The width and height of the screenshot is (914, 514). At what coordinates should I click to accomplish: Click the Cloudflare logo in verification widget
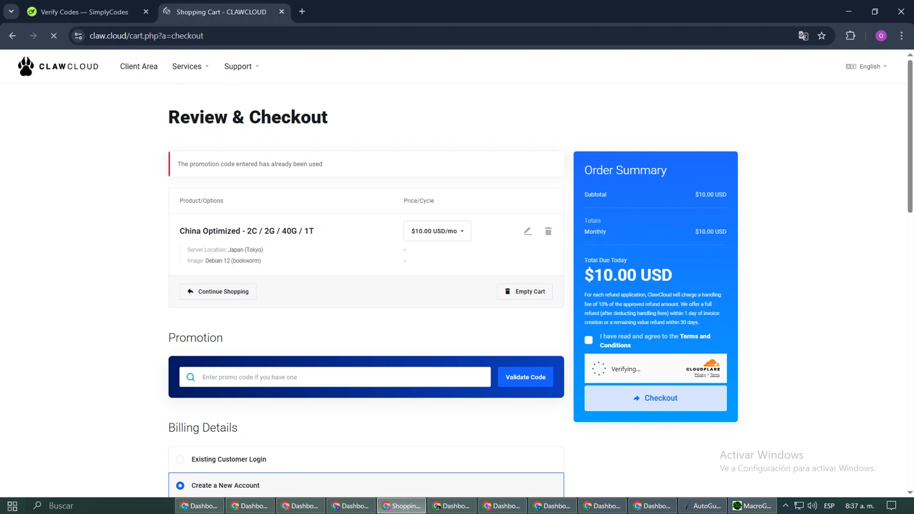703,365
